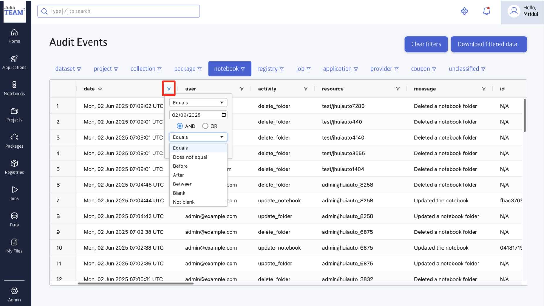Click the date column filter icon
This screenshot has width=545, height=306.
point(169,89)
